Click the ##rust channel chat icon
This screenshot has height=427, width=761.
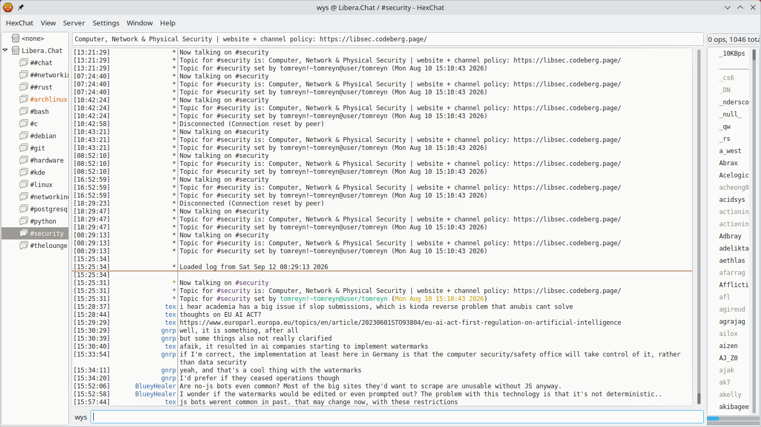pyautogui.click(x=24, y=87)
